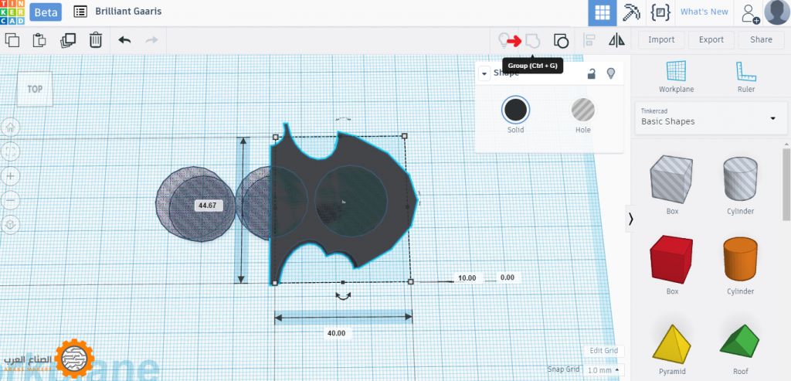Image resolution: width=791 pixels, height=381 pixels.
Task: Click the Fit all in view icon
Action: (x=11, y=151)
